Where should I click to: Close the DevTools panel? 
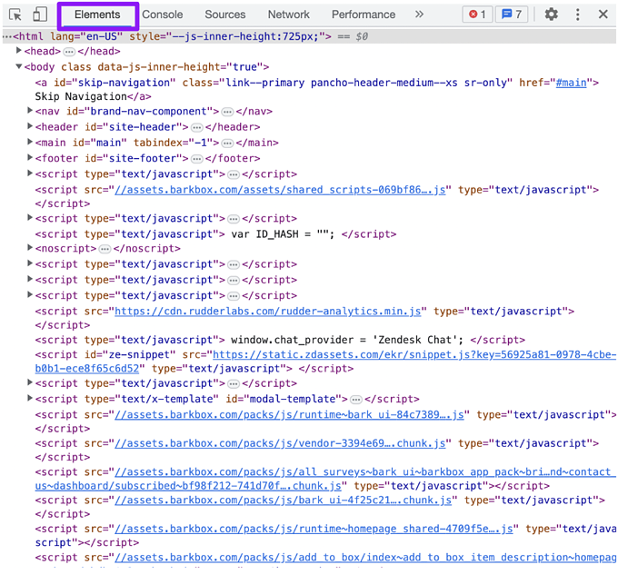(x=603, y=15)
